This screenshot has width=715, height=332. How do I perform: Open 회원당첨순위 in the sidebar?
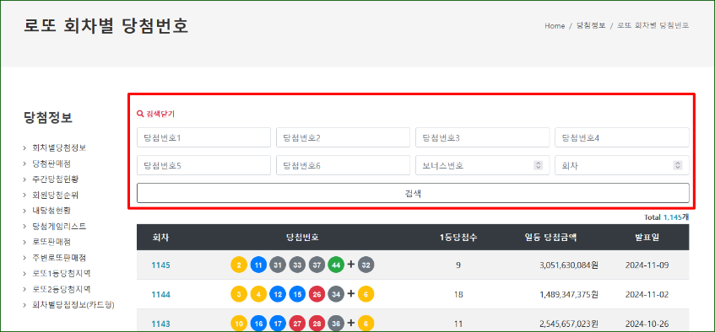(55, 195)
